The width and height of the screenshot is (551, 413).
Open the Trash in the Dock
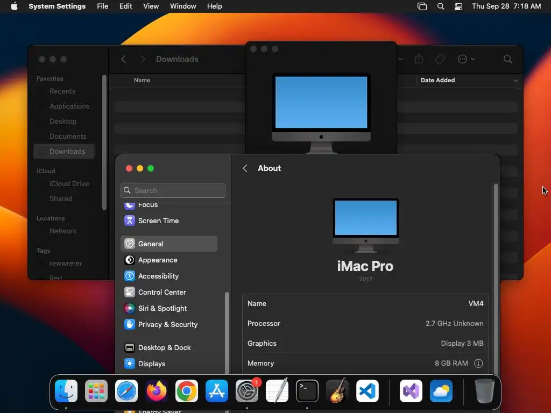[x=485, y=391]
